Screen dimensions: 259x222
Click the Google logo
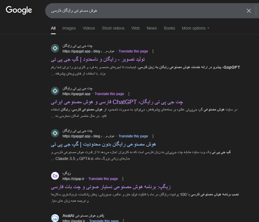pos(19,10)
